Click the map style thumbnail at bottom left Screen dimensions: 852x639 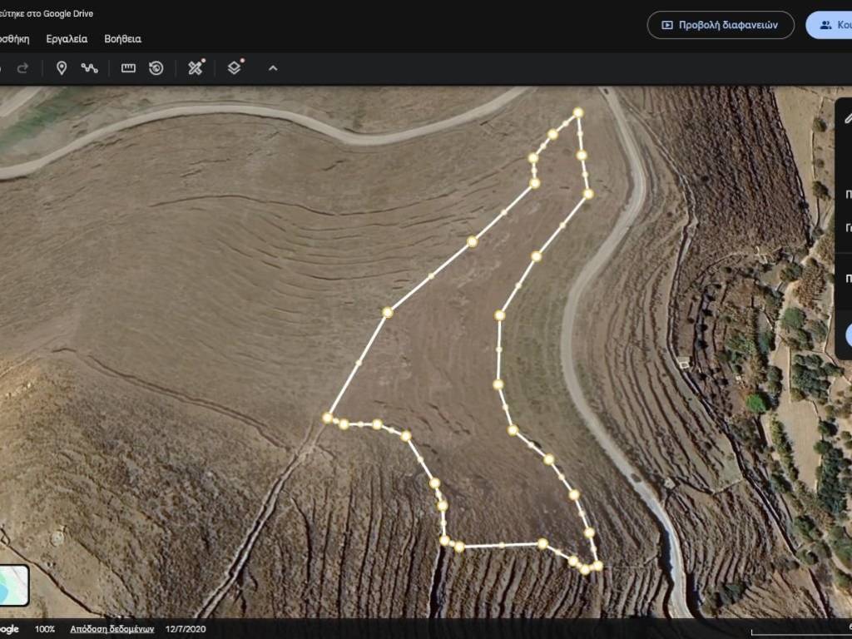(13, 585)
